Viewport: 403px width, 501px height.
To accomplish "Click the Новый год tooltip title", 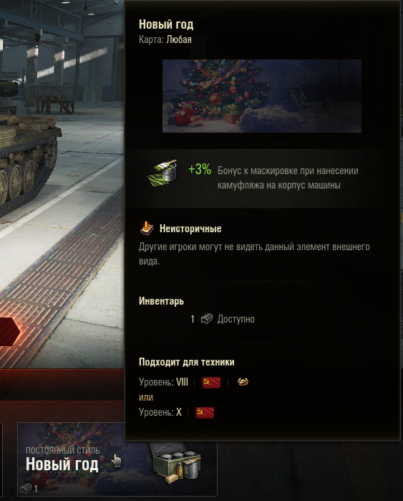I will (166, 24).
